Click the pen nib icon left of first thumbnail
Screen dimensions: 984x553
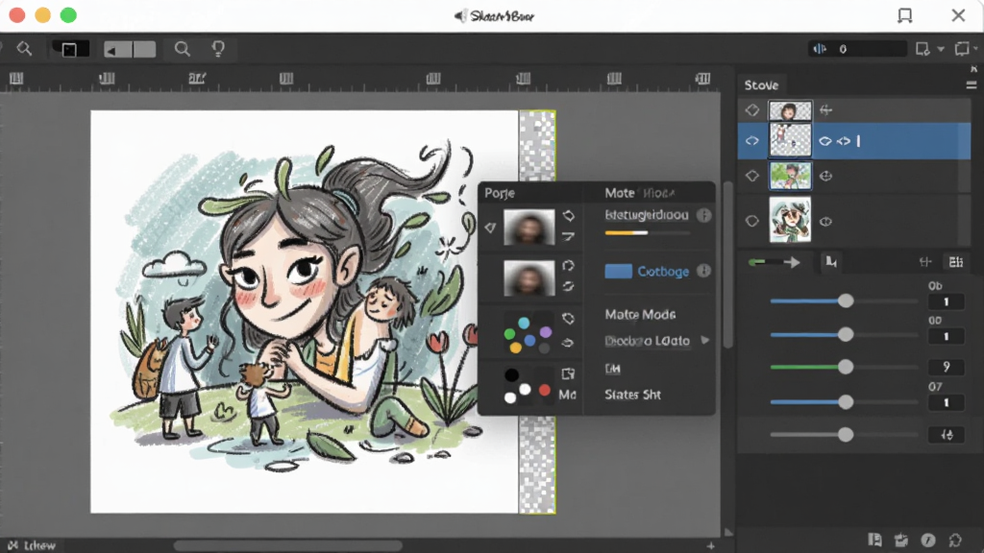coord(490,228)
